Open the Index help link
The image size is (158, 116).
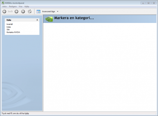click(x=9, y=27)
